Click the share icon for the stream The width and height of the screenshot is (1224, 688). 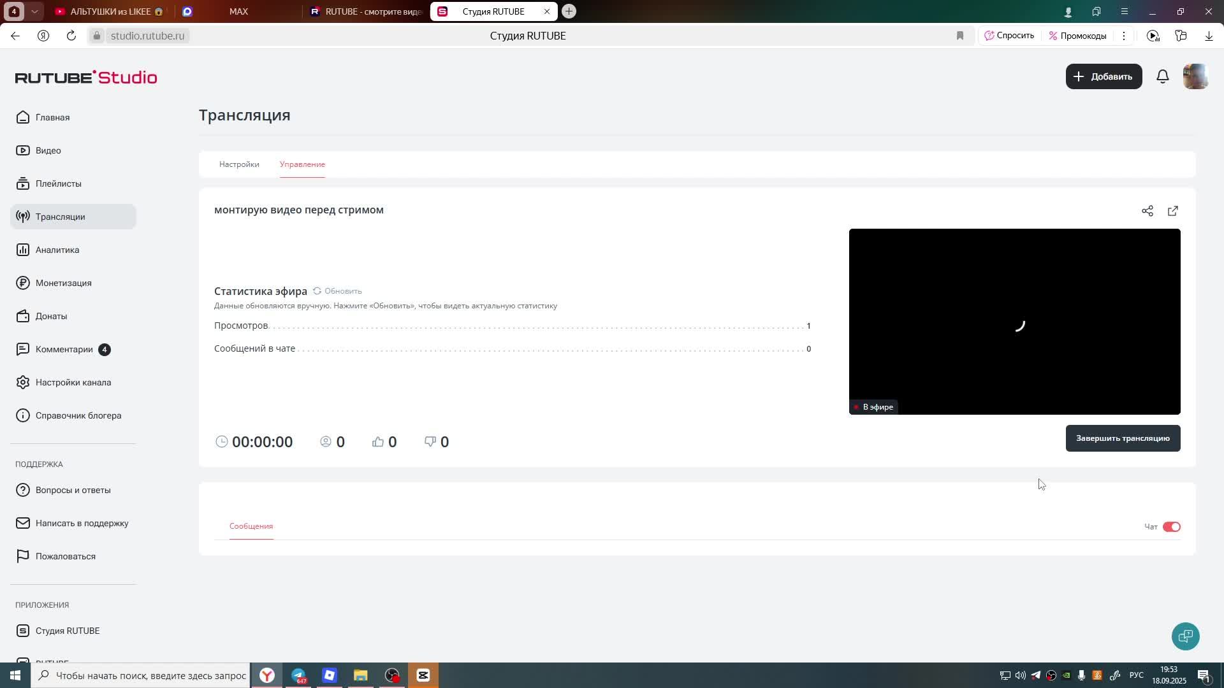1147,211
